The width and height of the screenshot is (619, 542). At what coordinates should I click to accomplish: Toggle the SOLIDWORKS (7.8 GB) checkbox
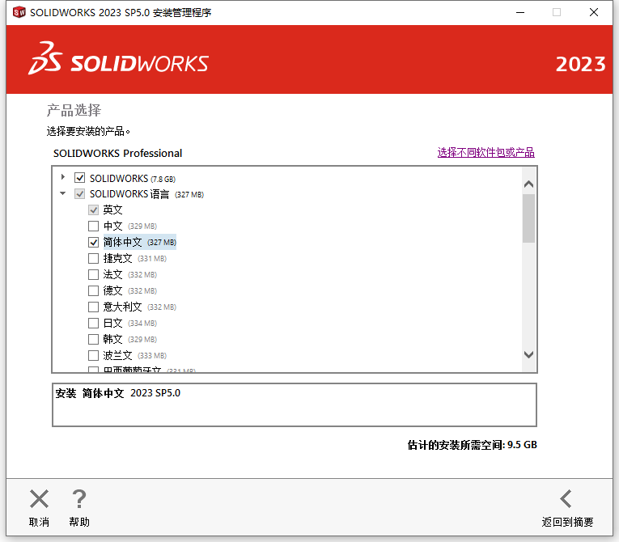(x=80, y=178)
